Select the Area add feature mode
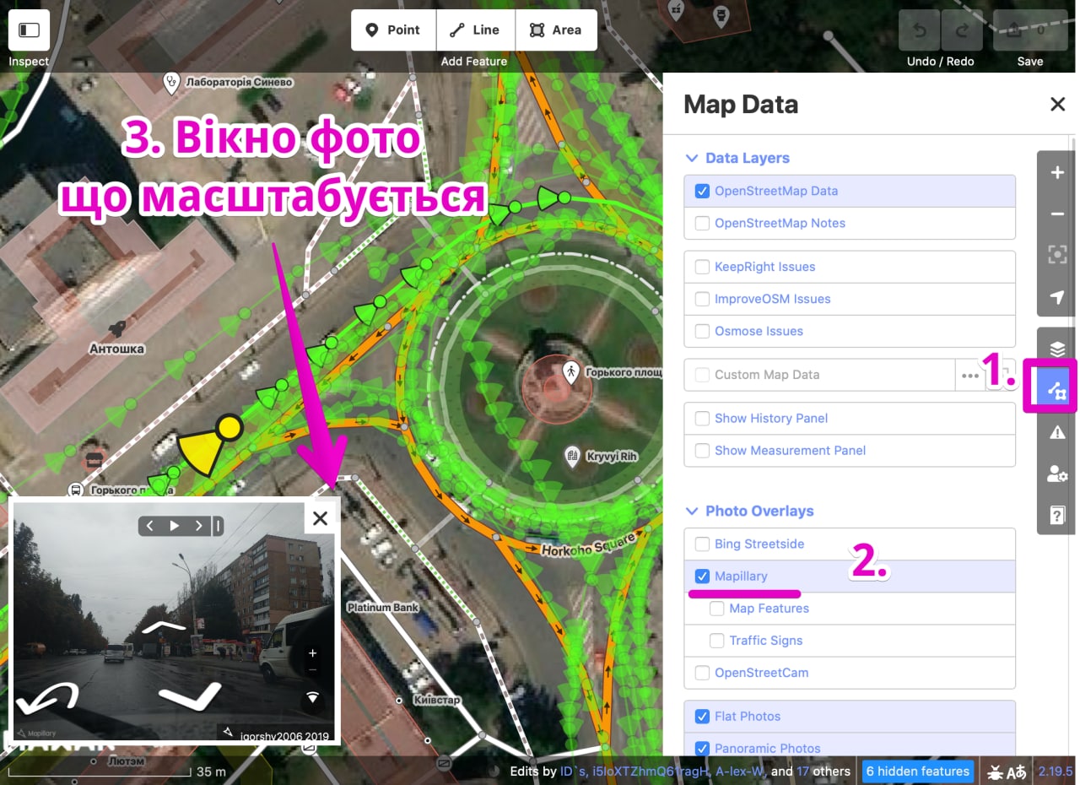The width and height of the screenshot is (1080, 785). click(556, 30)
